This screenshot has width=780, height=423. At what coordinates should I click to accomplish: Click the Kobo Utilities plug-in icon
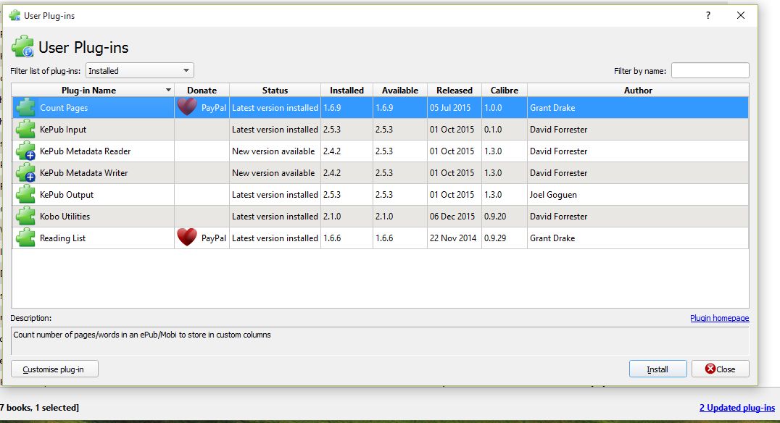click(x=25, y=217)
